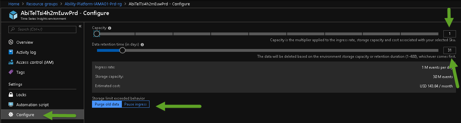Viewport: 461px width, 123px height.
Task: Go to Home in the breadcrumb
Action: (14, 4)
